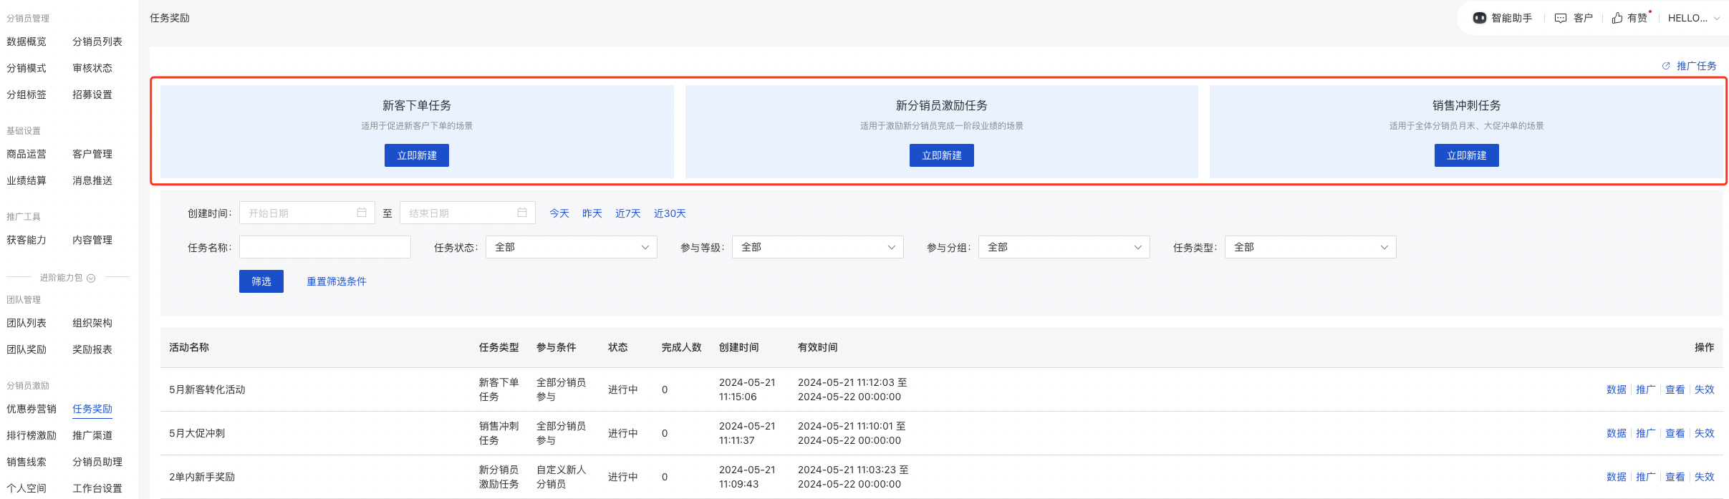1729x499 pixels.
Task: Select 团队奖励 in sidebar
Action: 27,349
